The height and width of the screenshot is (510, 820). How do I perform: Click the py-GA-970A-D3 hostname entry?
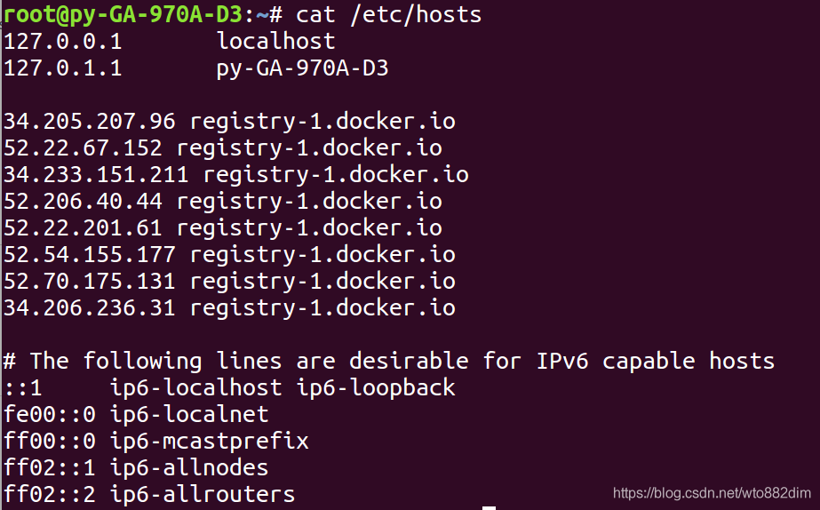point(302,69)
